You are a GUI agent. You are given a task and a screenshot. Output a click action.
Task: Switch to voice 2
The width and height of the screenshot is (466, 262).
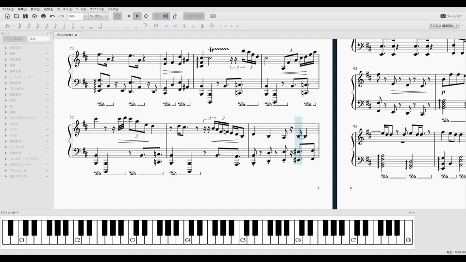[226, 26]
